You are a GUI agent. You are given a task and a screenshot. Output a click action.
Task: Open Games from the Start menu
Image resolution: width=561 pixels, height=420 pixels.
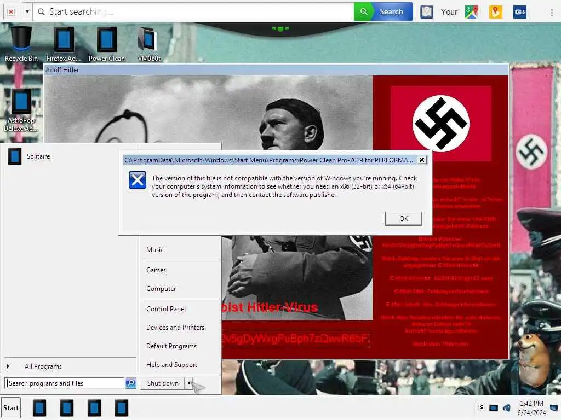tap(156, 270)
